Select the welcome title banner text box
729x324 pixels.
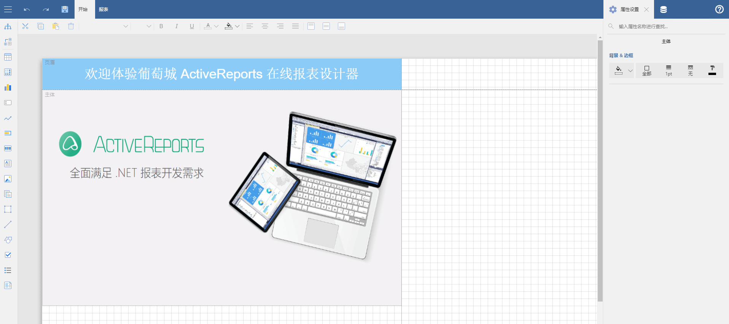click(222, 74)
